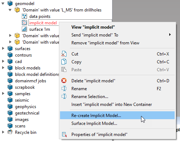The height and width of the screenshot is (141, 180).
Task: Expand the surfaces container
Action: 3,49
